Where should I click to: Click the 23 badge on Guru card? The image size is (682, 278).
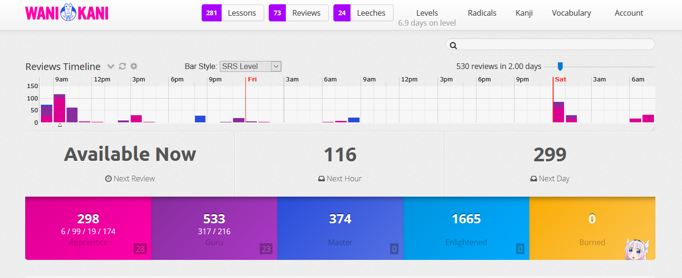tap(266, 248)
